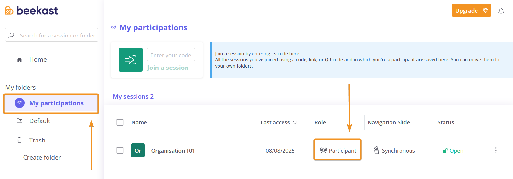Focus the Enter your code field
Screen dimensions: 513x179
(171, 55)
